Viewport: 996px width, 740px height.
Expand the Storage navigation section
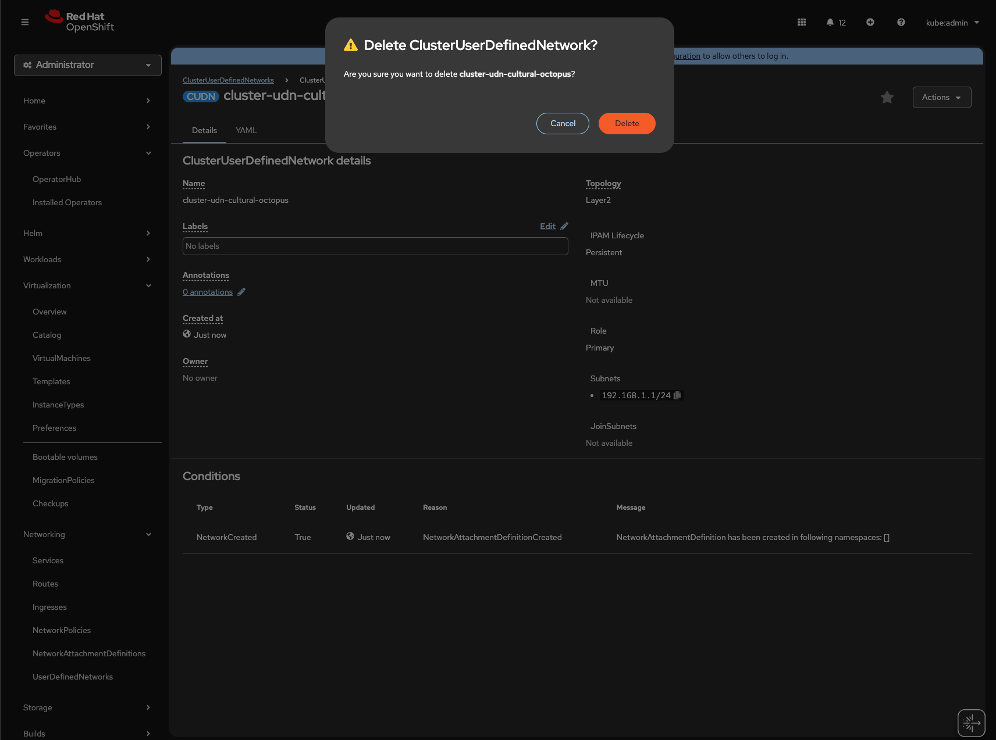(87, 707)
